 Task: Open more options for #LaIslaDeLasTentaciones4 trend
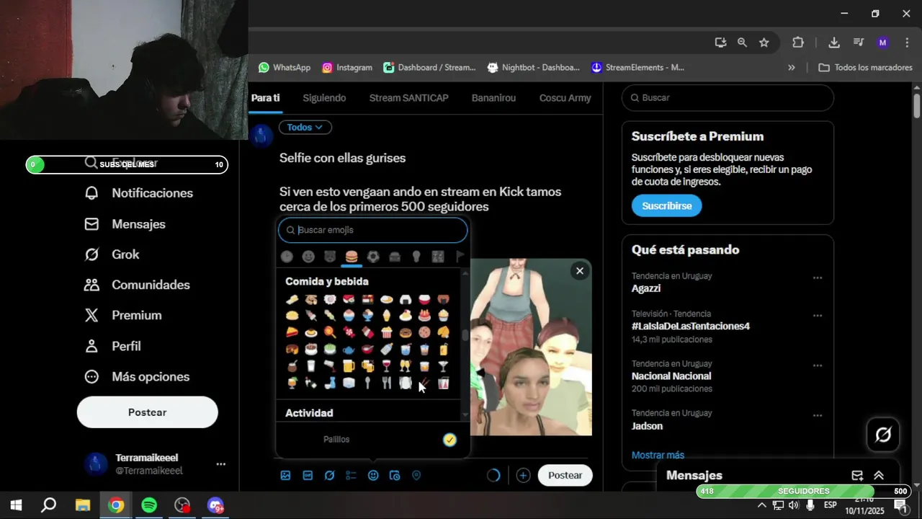click(818, 316)
